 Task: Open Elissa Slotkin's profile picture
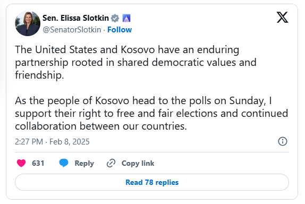28,23
